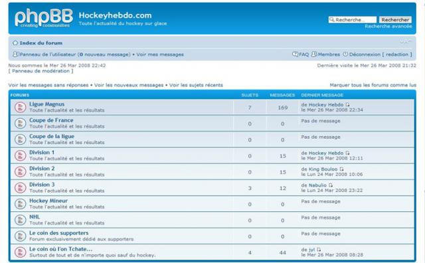Image resolution: width=425 pixels, height=263 pixels.
Task: Open Le coin des supporters forum
Action: 59,233
